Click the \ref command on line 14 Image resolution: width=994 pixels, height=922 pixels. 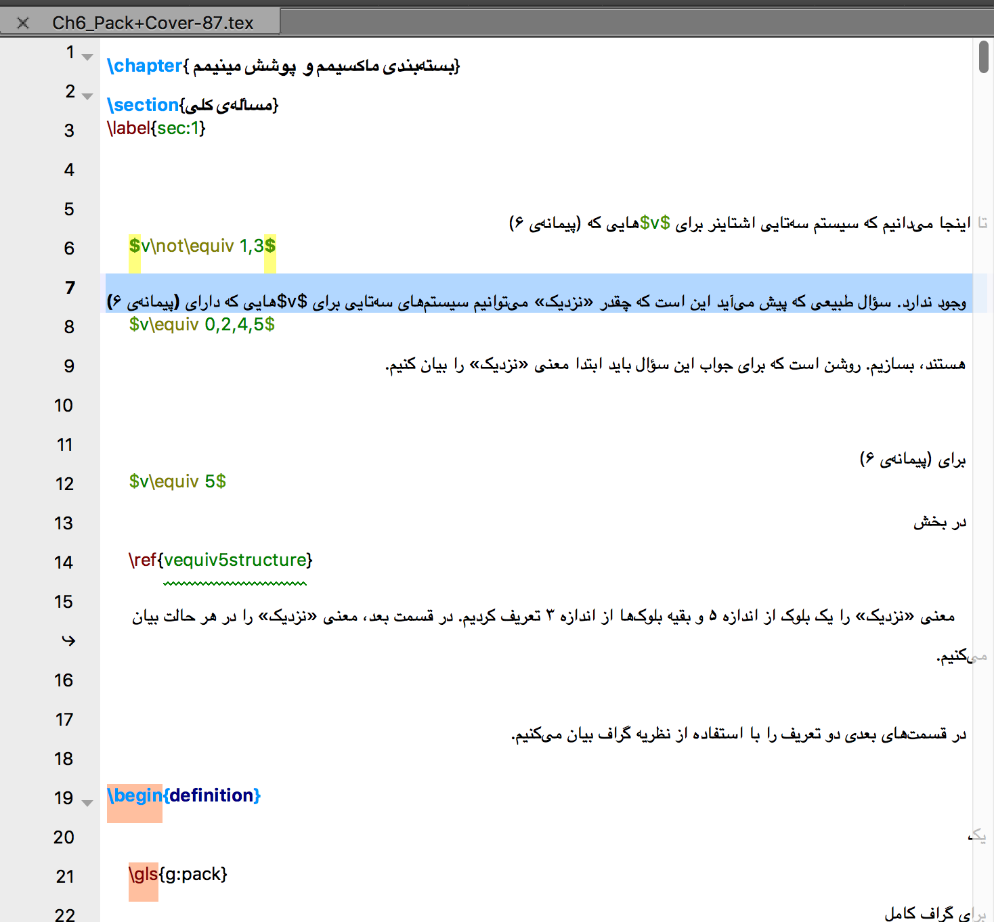[x=143, y=560]
